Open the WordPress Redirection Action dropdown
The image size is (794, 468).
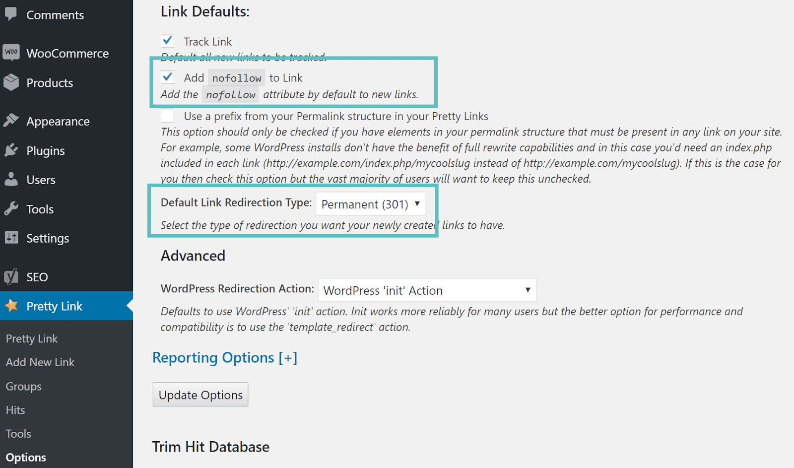click(427, 290)
